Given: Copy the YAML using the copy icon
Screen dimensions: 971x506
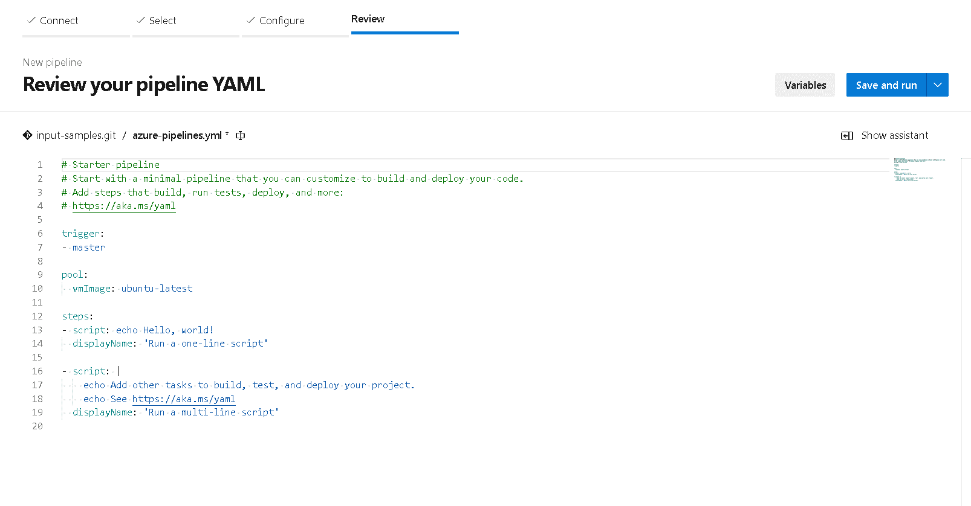Looking at the screenshot, I should pyautogui.click(x=240, y=135).
